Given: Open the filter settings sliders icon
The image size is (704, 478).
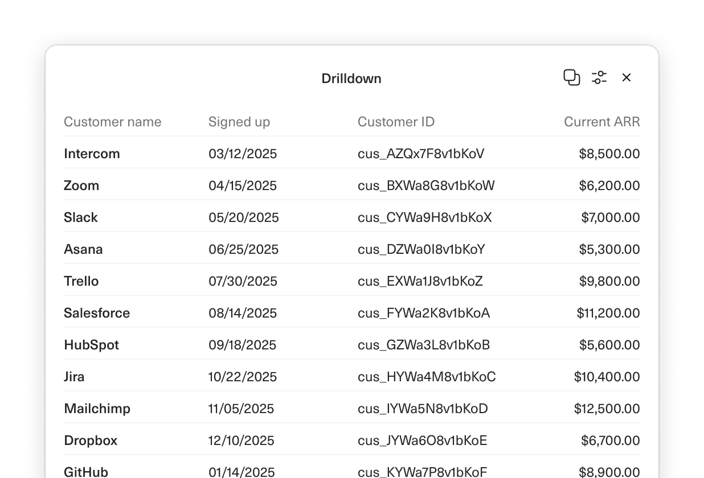Looking at the screenshot, I should tap(599, 77).
